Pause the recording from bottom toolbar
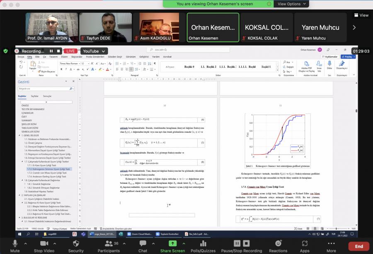 pyautogui.click(x=237, y=243)
